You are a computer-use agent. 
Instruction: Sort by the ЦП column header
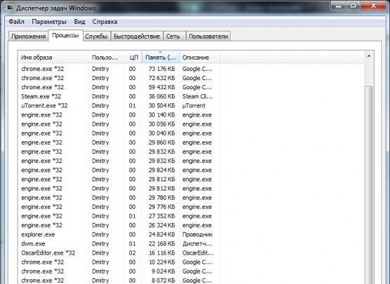click(x=133, y=58)
